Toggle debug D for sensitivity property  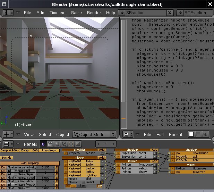coord(57,167)
